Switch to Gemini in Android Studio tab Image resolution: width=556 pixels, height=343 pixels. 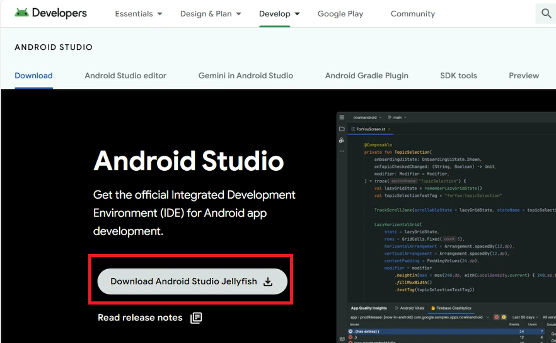[x=246, y=76]
